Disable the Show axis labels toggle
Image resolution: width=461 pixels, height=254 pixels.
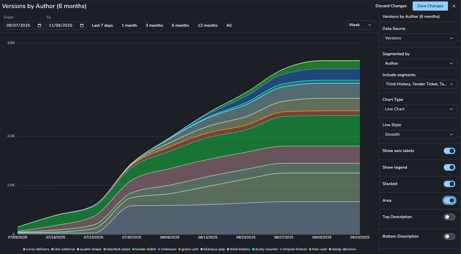[449, 151]
